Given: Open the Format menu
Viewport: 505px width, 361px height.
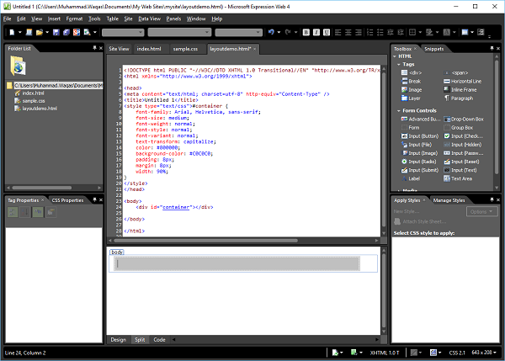Looking at the screenshot, I should pyautogui.click(x=74, y=18).
